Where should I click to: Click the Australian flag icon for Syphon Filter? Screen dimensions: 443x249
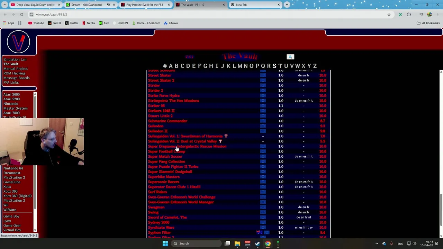pyautogui.click(x=259, y=232)
